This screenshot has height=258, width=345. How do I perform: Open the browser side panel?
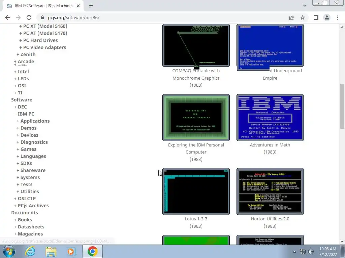coord(316,17)
